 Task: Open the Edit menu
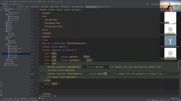tap(7, 1)
